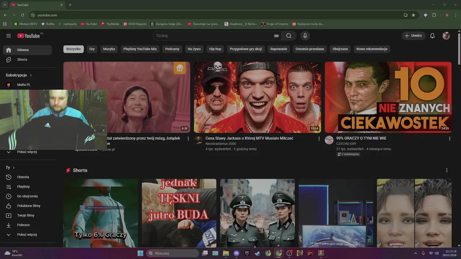Screen dimensions: 461x259
Task: Click the Windows taskbar search box
Action: tap(173, 253)
